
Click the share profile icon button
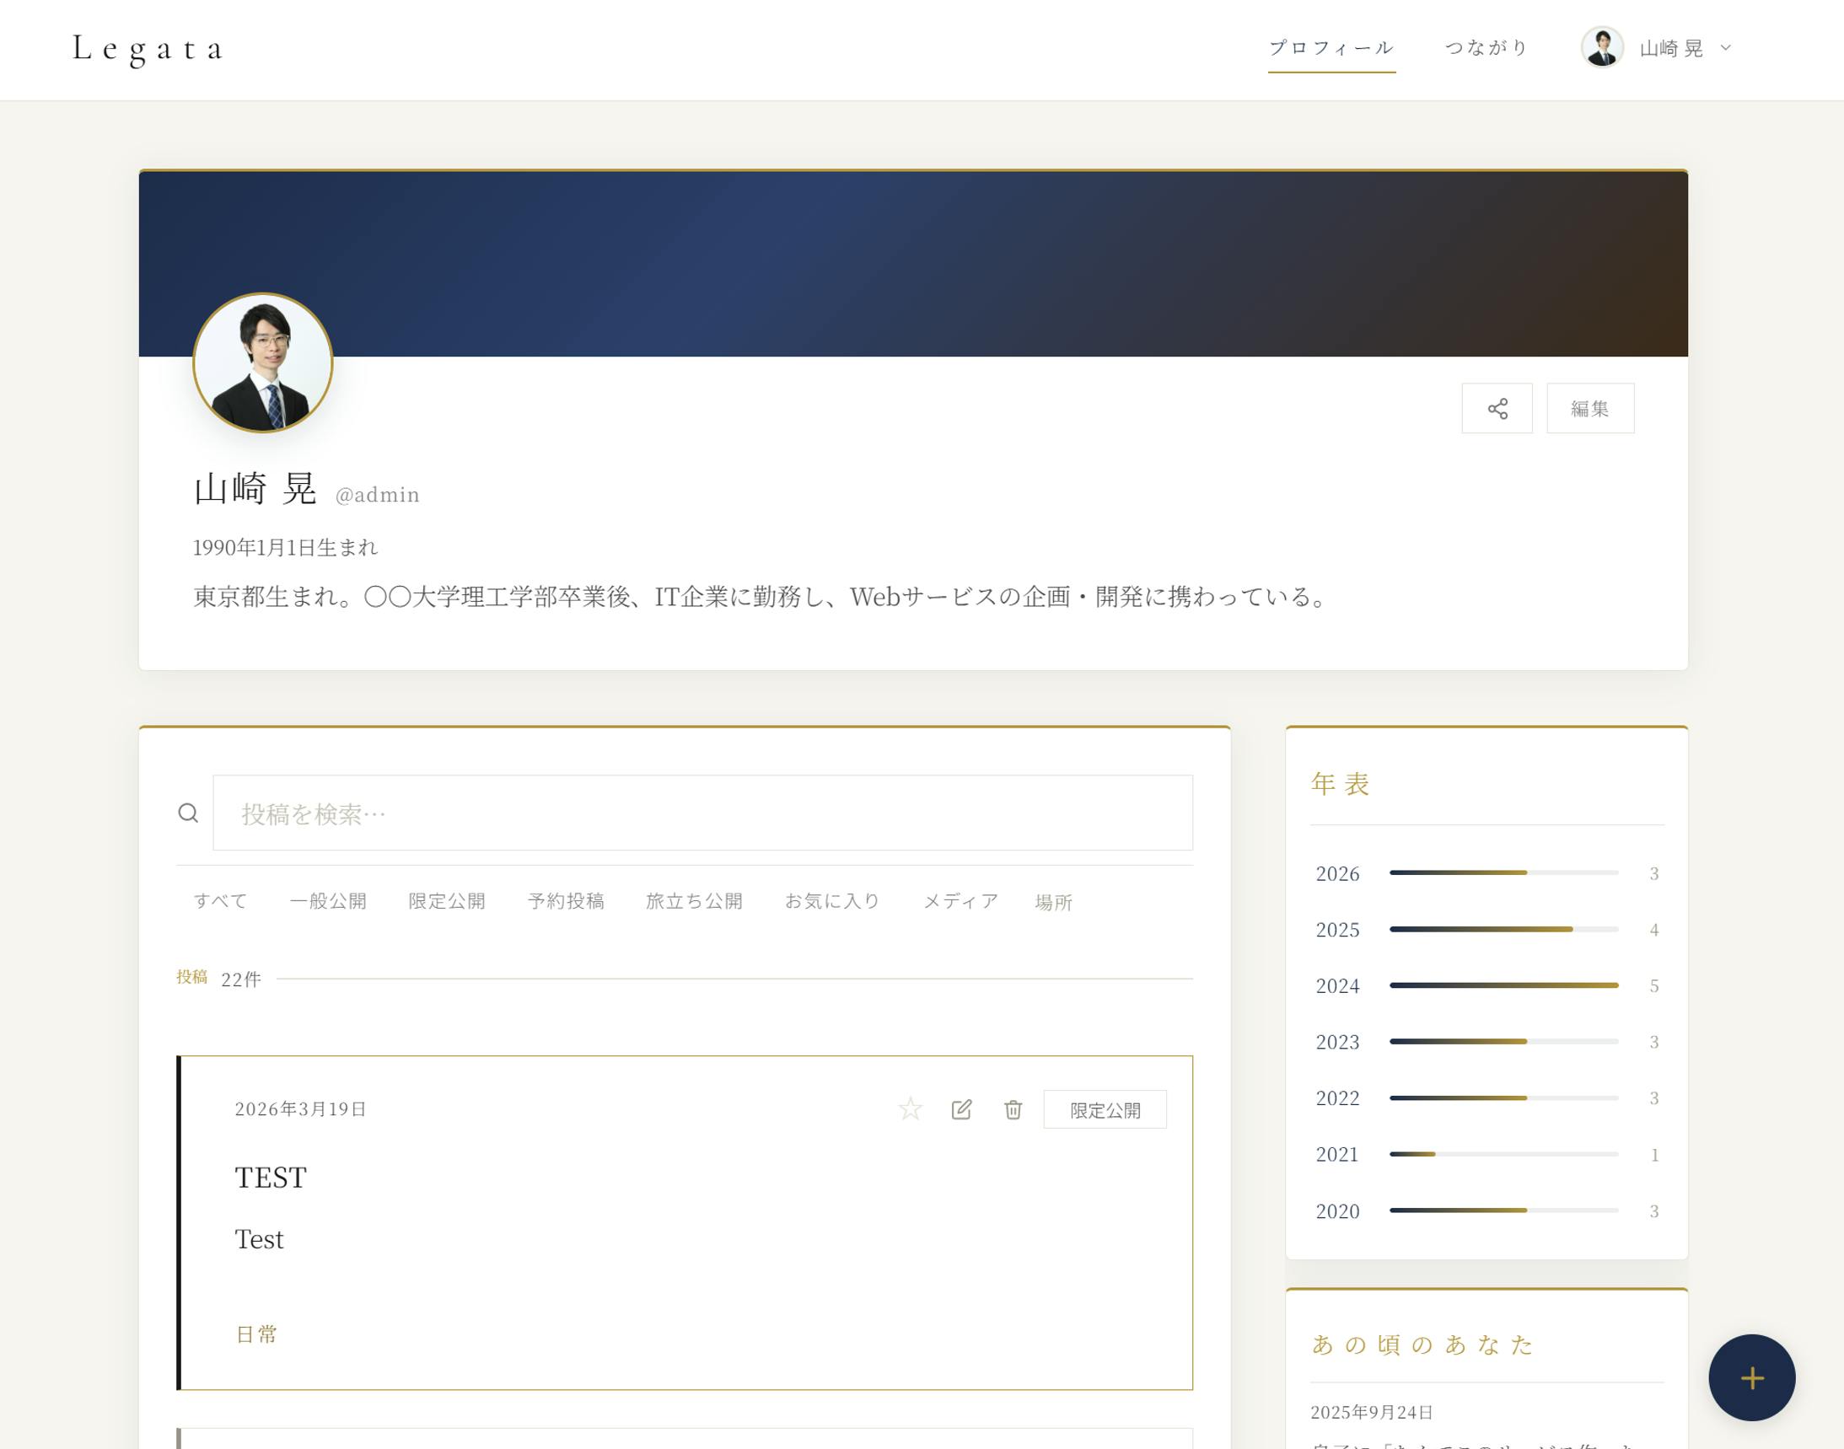click(1497, 408)
